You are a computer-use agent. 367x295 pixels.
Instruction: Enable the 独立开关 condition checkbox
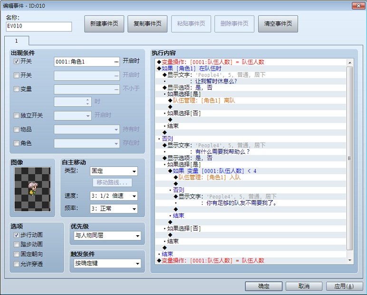(x=16, y=115)
